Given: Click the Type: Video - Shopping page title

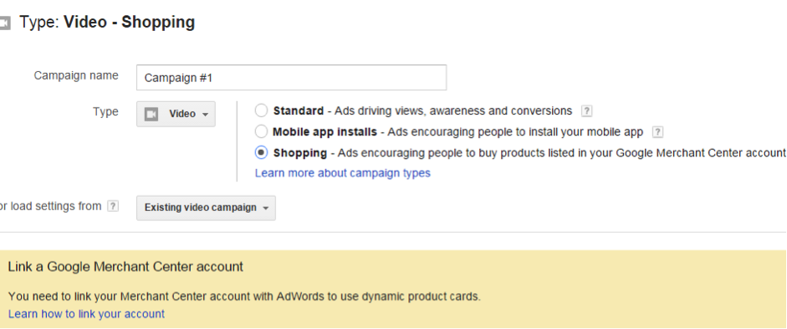Looking at the screenshot, I should tap(107, 23).
